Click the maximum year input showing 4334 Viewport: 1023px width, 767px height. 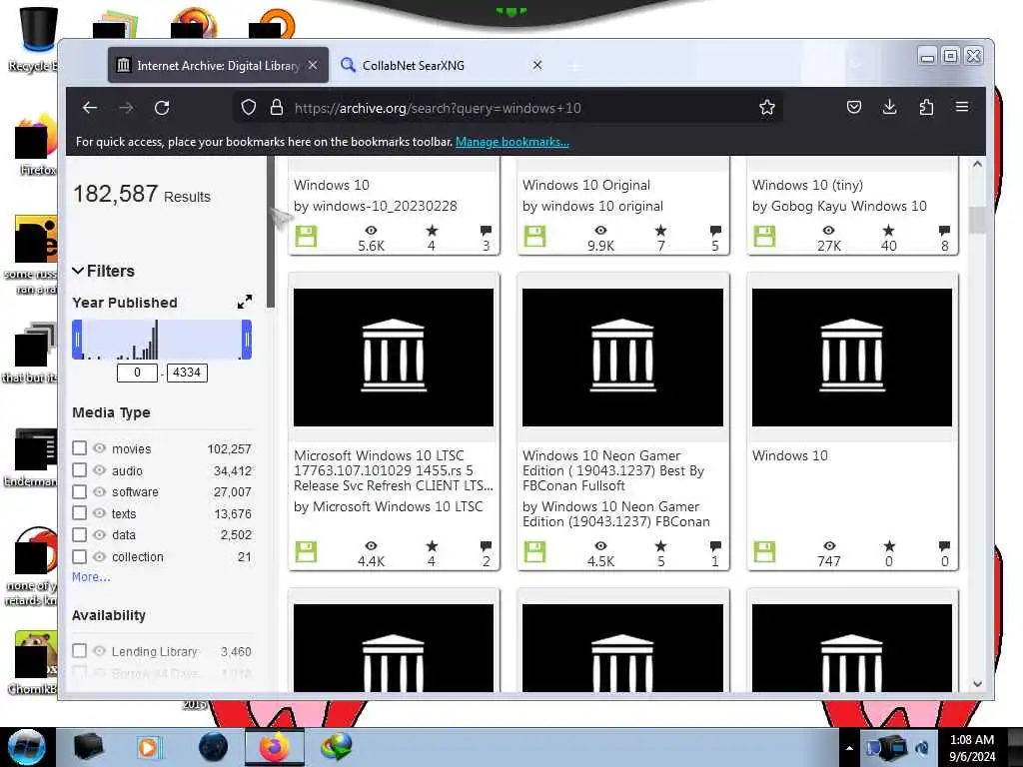(187, 373)
